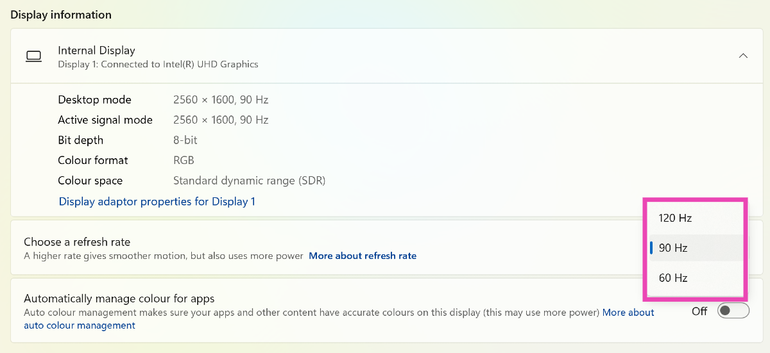Enable Automatically manage colour for apps toggle
The image size is (770, 353).
point(733,311)
